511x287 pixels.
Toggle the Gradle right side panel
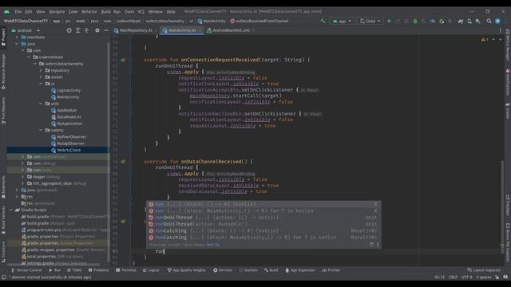pyautogui.click(x=508, y=112)
